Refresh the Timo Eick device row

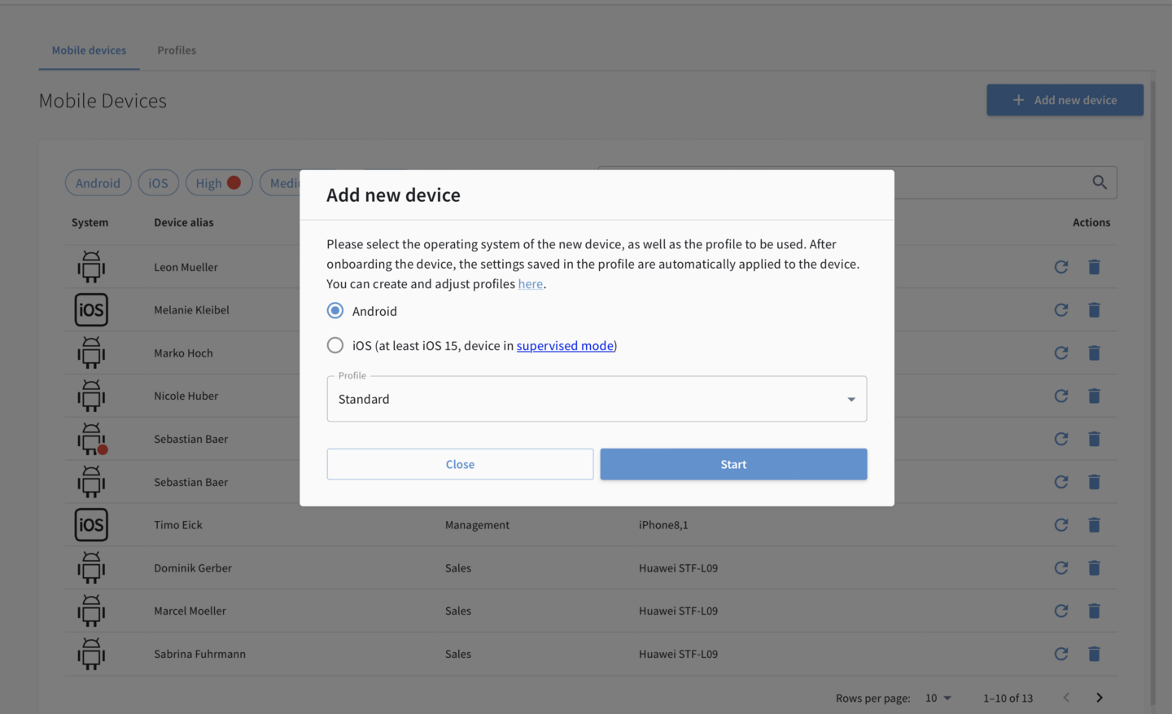[x=1060, y=525]
